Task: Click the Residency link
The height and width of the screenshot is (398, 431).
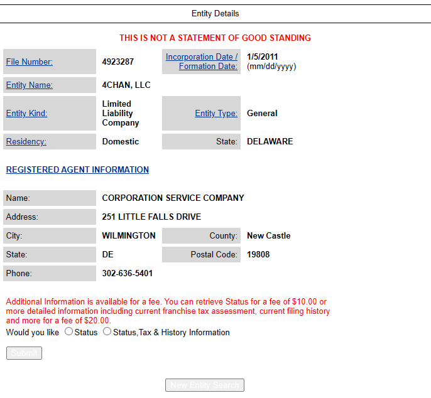Action: [x=26, y=142]
